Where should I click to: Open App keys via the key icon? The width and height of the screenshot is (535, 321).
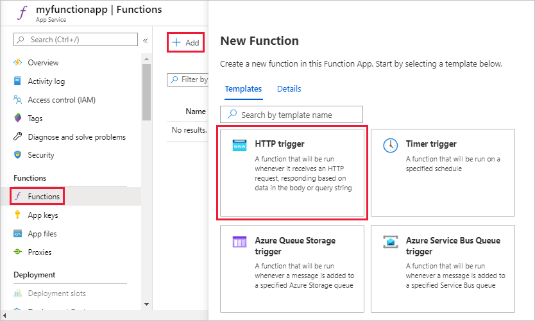(18, 215)
